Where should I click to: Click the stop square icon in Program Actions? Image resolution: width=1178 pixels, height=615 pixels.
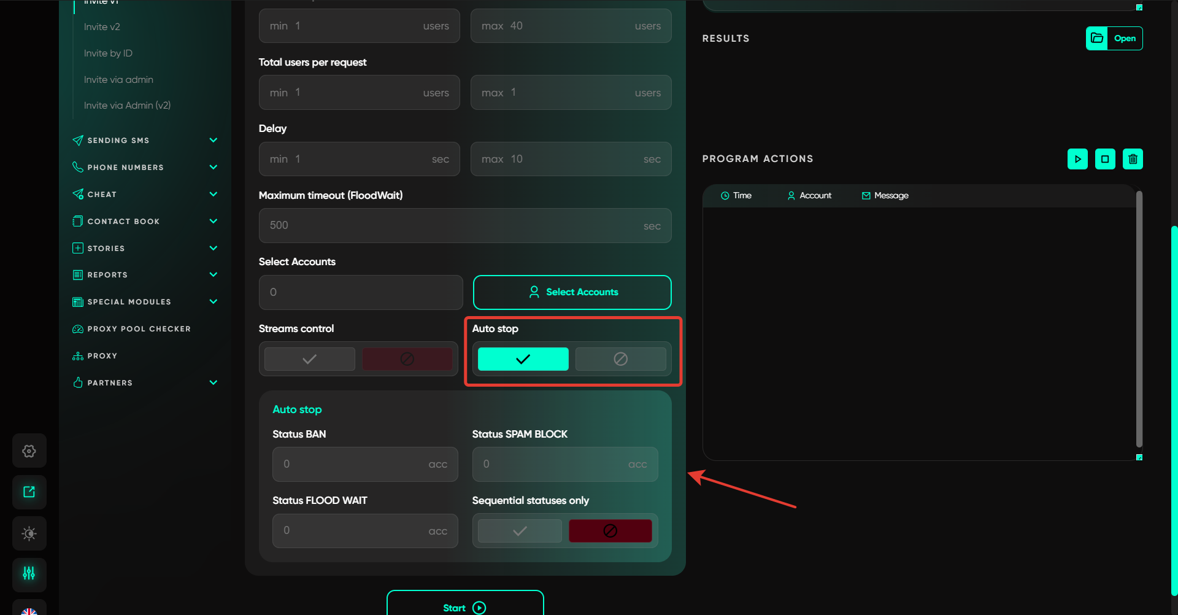coord(1105,159)
